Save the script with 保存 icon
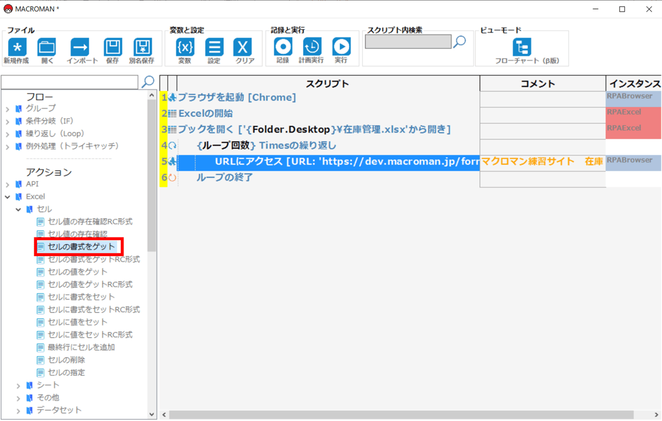 113,47
